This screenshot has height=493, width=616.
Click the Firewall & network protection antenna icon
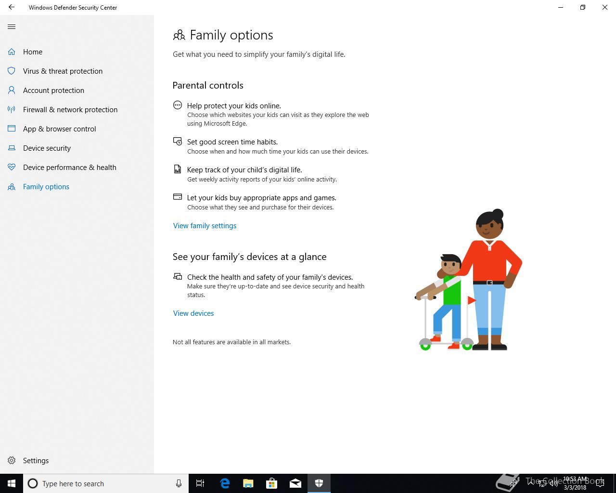[x=12, y=109]
